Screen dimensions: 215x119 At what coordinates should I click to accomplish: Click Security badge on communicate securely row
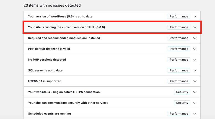(x=182, y=103)
